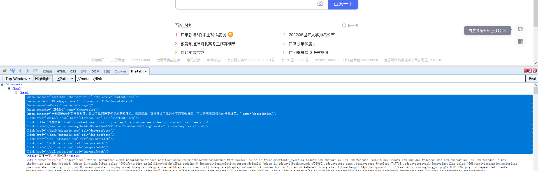Click the 意见反馈 footer link
The image size is (538, 171).
[x=194, y=60]
